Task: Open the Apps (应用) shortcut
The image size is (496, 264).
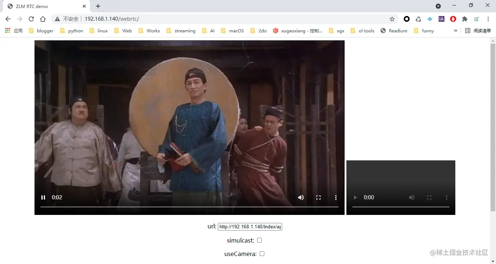Action: (x=14, y=31)
